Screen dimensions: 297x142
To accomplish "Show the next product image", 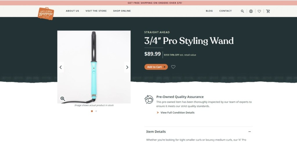I will point(127,67).
